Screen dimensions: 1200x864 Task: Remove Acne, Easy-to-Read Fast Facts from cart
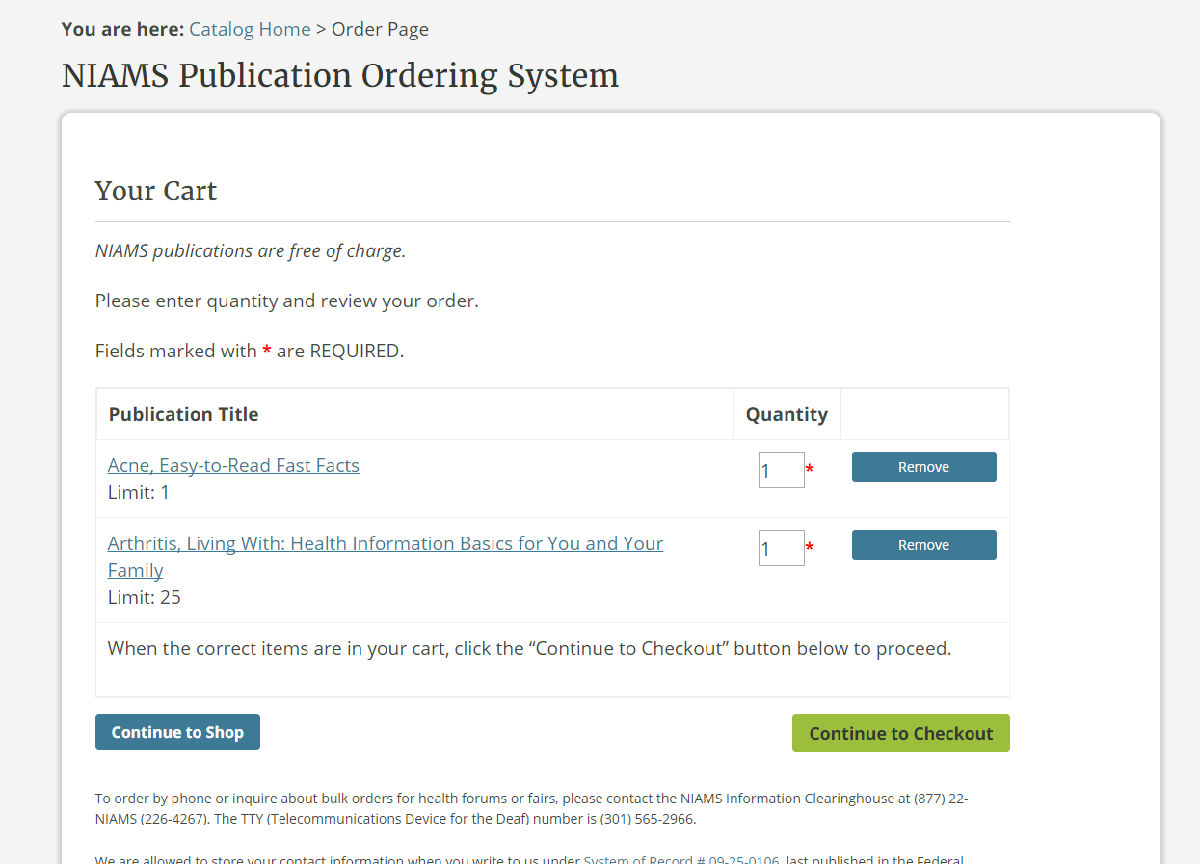(x=924, y=467)
